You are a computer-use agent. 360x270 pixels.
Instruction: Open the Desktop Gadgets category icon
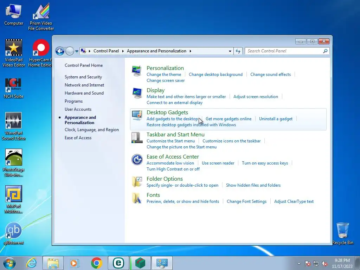click(137, 115)
